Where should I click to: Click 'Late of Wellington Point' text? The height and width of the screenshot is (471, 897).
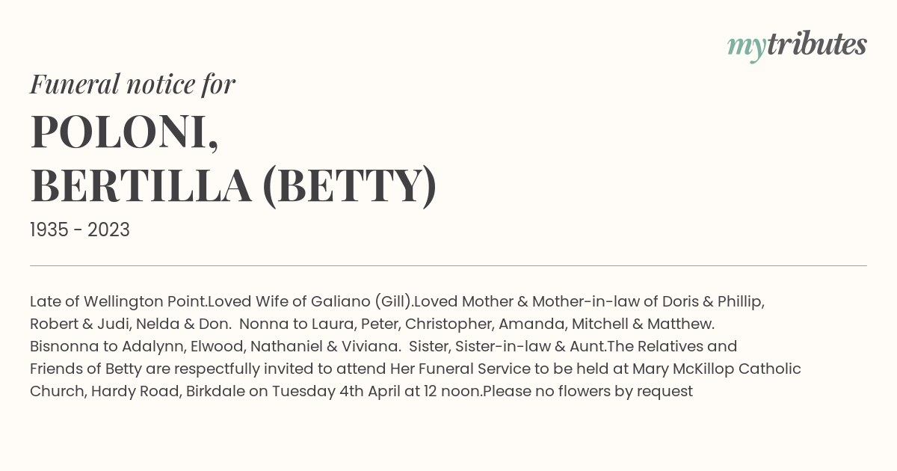pyautogui.click(x=118, y=302)
